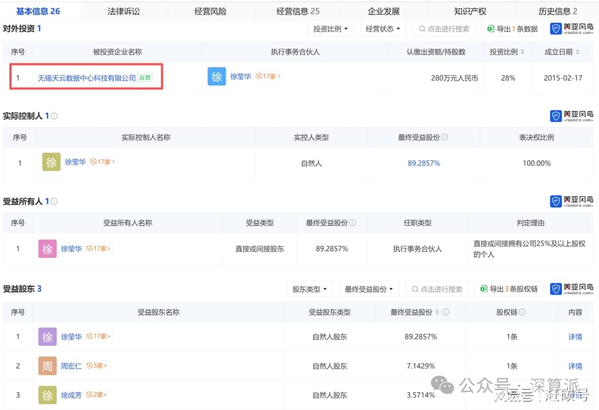Viewport: 599px width, 410px height.
Task: Export 1 record with 导出1条数据 button
Action: (512, 29)
